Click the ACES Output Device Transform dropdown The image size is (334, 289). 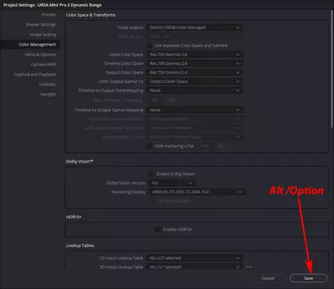194,128
